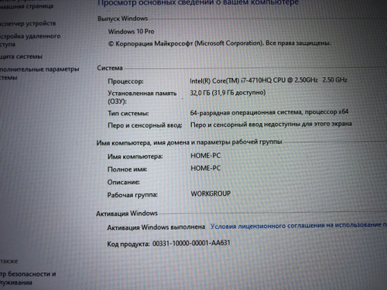The height and width of the screenshot is (290, 387).
Task: Open Центр безопасности и обслуживания link
Action: (x=28, y=278)
